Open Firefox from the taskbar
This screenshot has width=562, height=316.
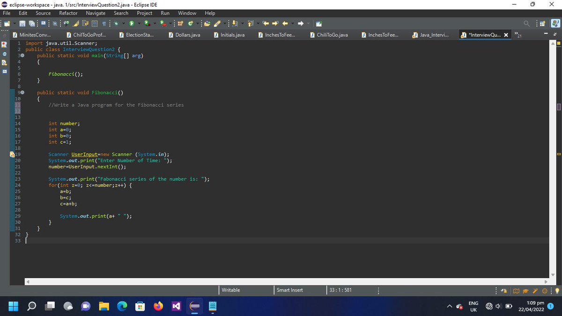(x=159, y=306)
